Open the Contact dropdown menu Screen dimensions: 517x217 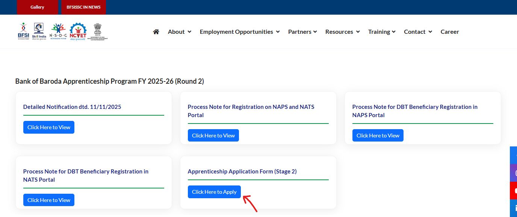[418, 32]
